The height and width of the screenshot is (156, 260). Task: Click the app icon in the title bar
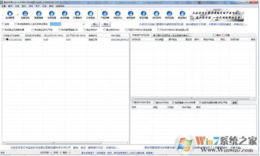pyautogui.click(x=1, y=2)
